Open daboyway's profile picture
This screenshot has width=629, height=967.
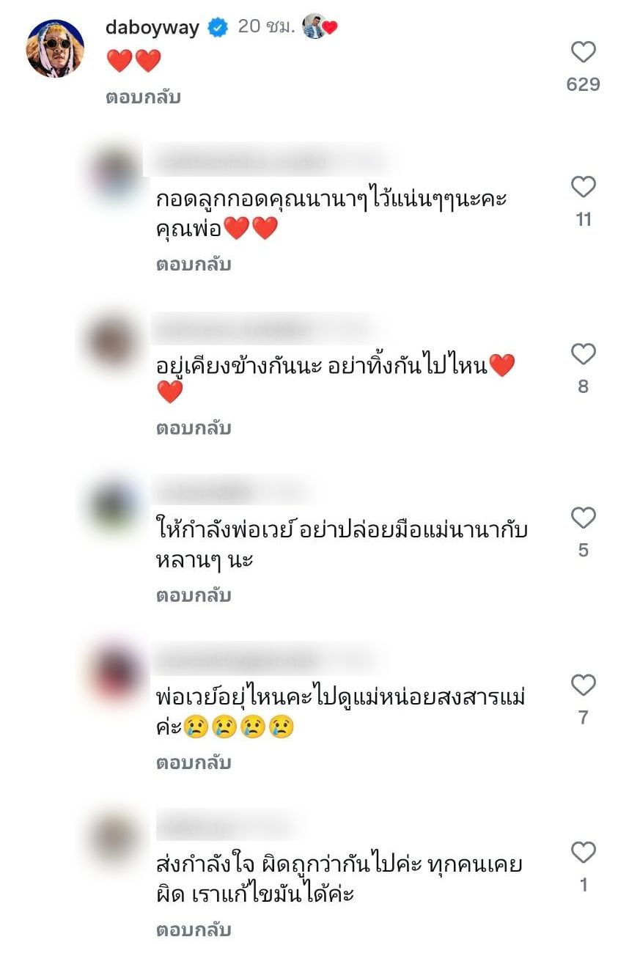click(55, 48)
